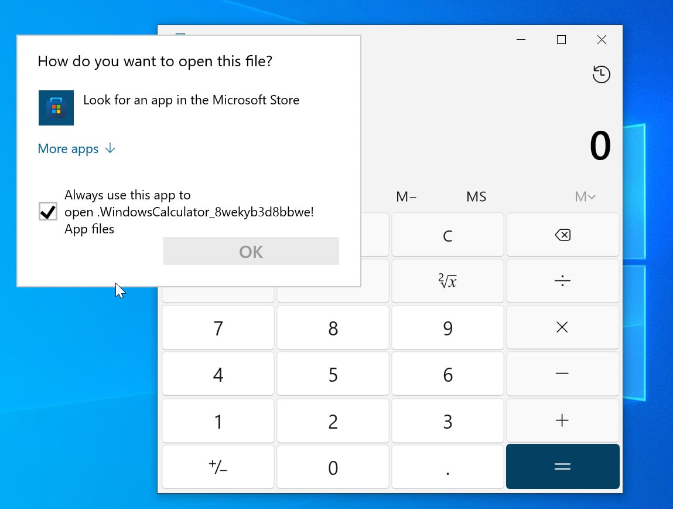Viewport: 673px width, 509px height.
Task: Click digit 1 on the calculator
Action: (x=218, y=420)
